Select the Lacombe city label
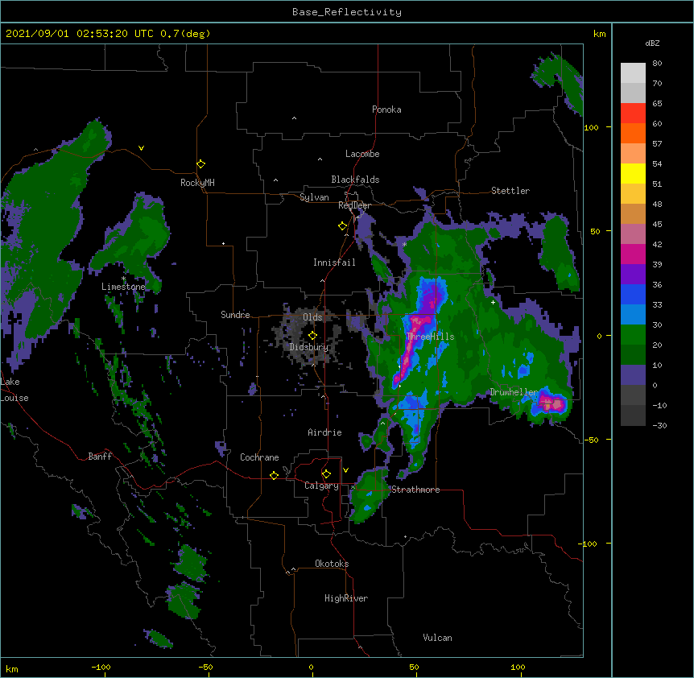Screen dimensions: 694x678 (x=362, y=154)
